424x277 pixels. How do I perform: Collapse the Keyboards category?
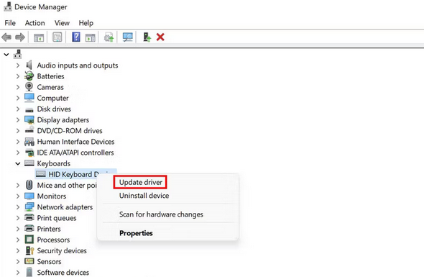tap(18, 163)
